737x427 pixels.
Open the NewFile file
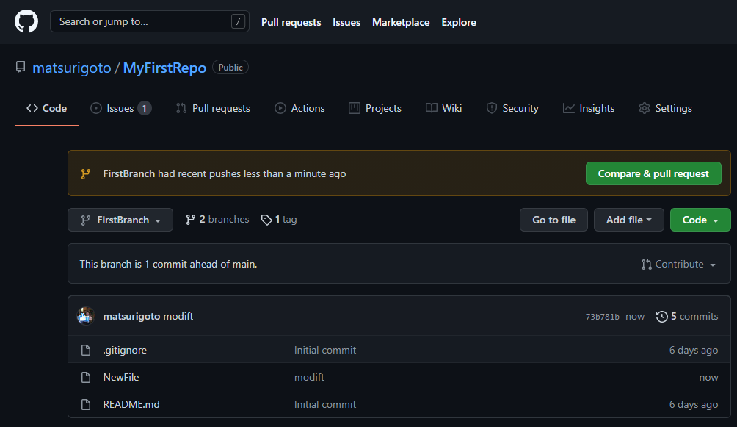click(x=121, y=378)
